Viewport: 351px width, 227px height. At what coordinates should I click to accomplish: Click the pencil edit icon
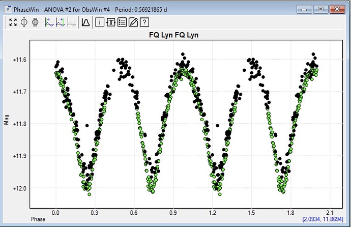point(133,22)
